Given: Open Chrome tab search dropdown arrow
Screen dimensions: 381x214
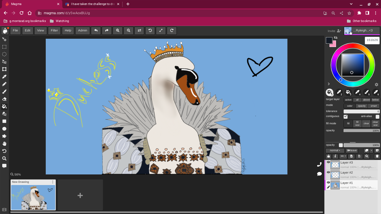Looking at the screenshot, I should click(x=351, y=4).
